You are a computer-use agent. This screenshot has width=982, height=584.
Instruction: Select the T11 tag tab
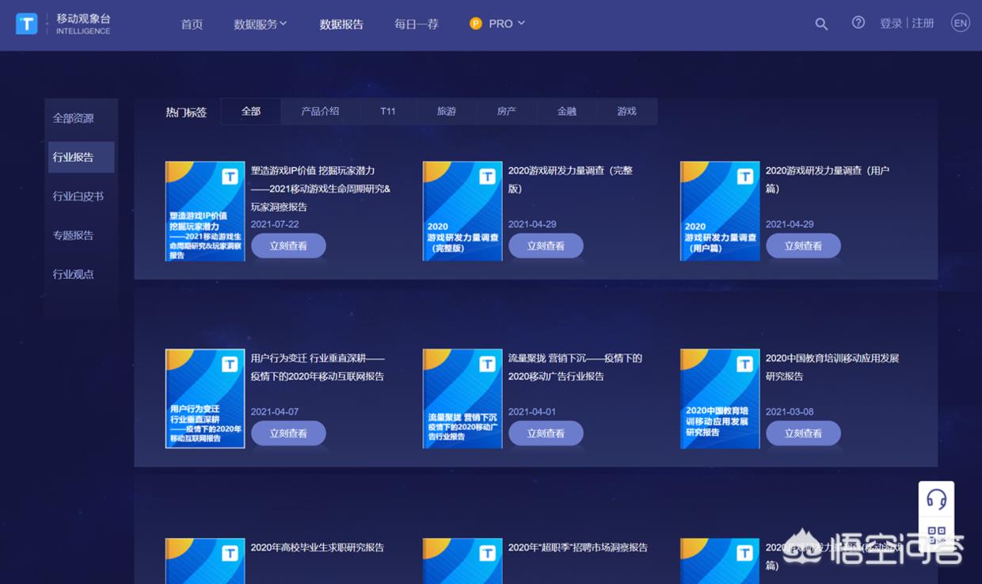click(x=388, y=111)
